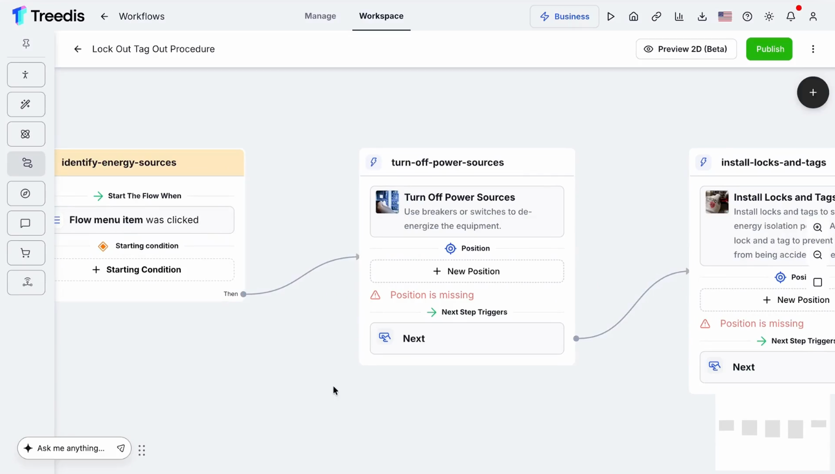835x474 pixels.
Task: Select the magic wand sidebar tool
Action: tap(26, 104)
